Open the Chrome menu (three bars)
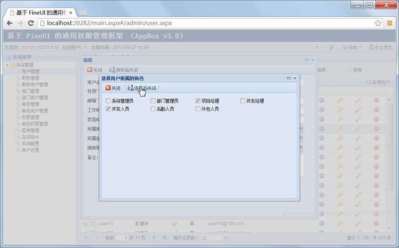 click(x=390, y=23)
